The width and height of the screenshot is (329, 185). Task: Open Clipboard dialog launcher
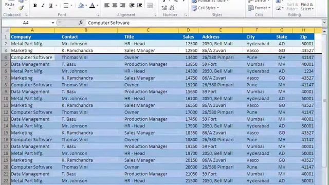26,15
